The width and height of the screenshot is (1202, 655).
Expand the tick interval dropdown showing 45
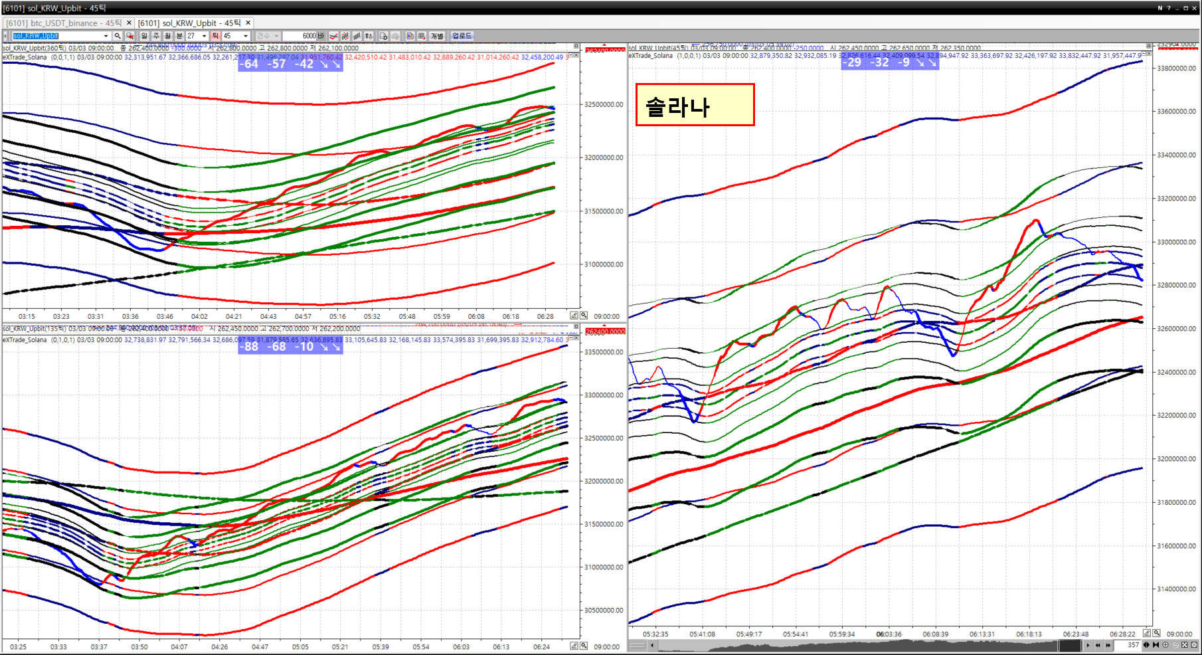(x=246, y=36)
